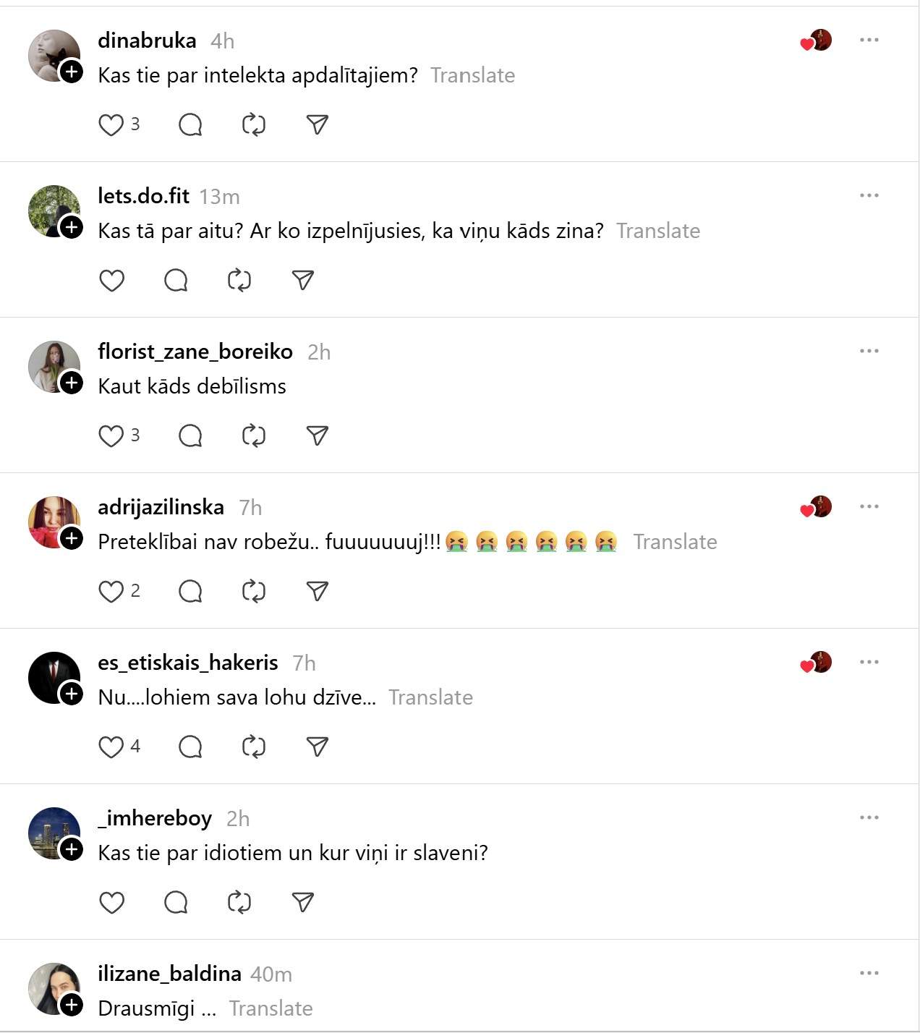Viewport: 920px width, 1033px height.
Task: Open more options for lets.do.fit comment
Action: click(x=869, y=195)
